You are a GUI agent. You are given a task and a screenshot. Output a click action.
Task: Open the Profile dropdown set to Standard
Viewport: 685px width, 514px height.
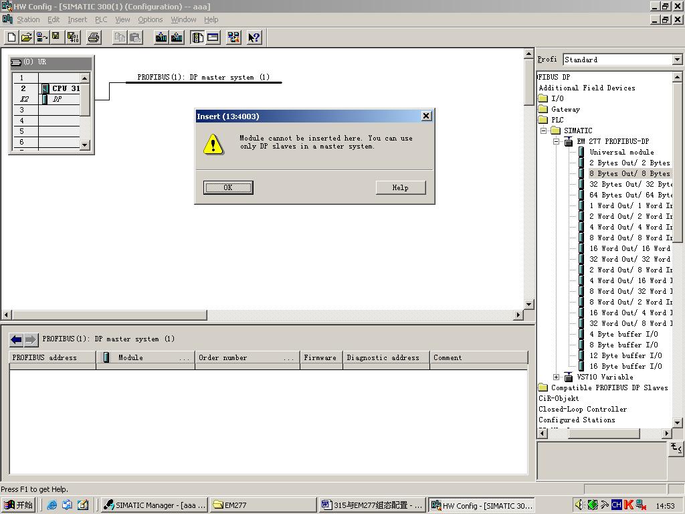tap(677, 60)
